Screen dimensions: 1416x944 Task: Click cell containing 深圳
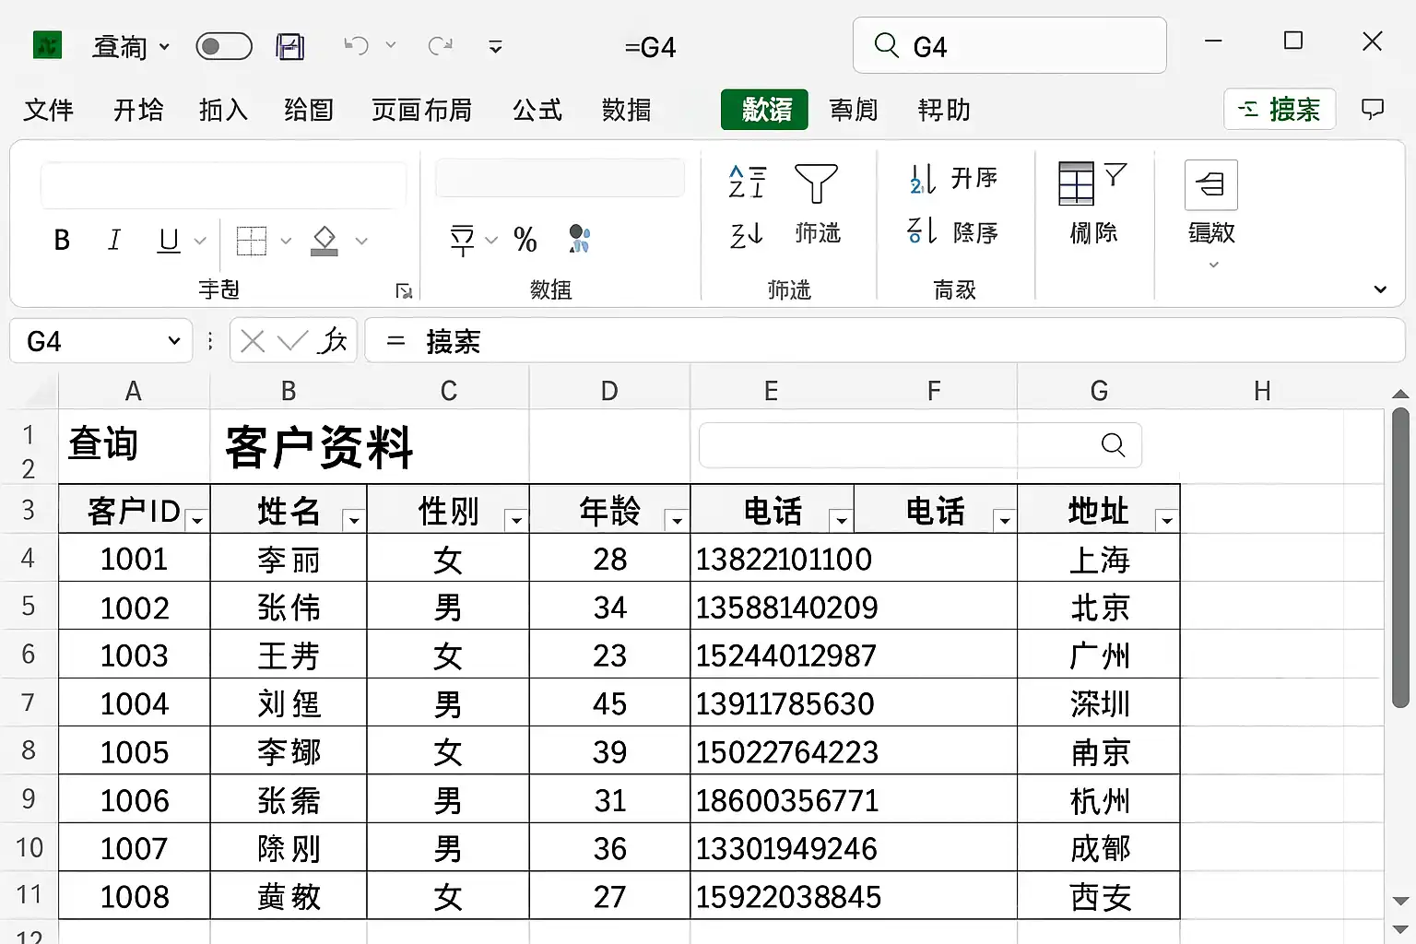(x=1099, y=704)
